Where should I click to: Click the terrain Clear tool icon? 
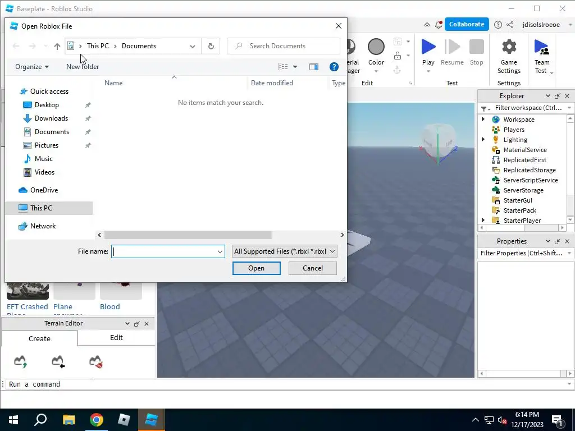95,361
